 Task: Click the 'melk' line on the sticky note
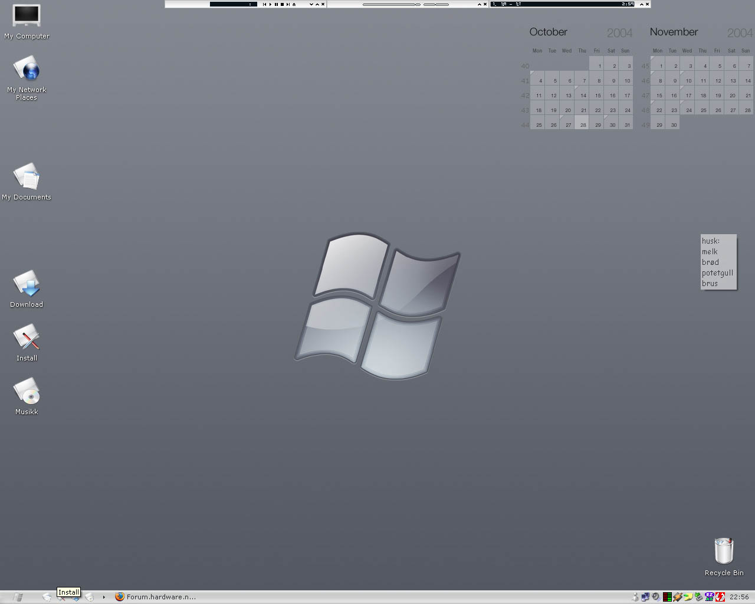coord(710,251)
